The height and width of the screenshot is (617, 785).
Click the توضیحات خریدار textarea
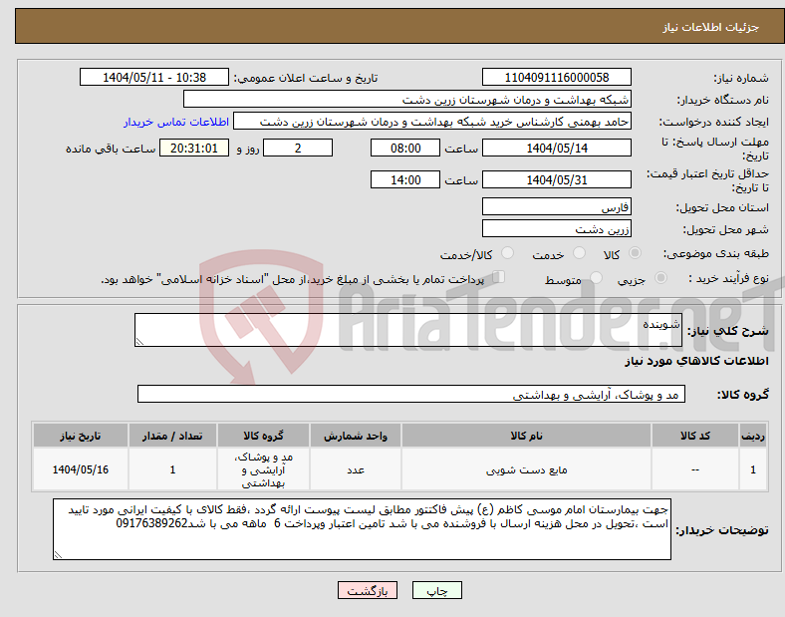pyautogui.click(x=362, y=529)
